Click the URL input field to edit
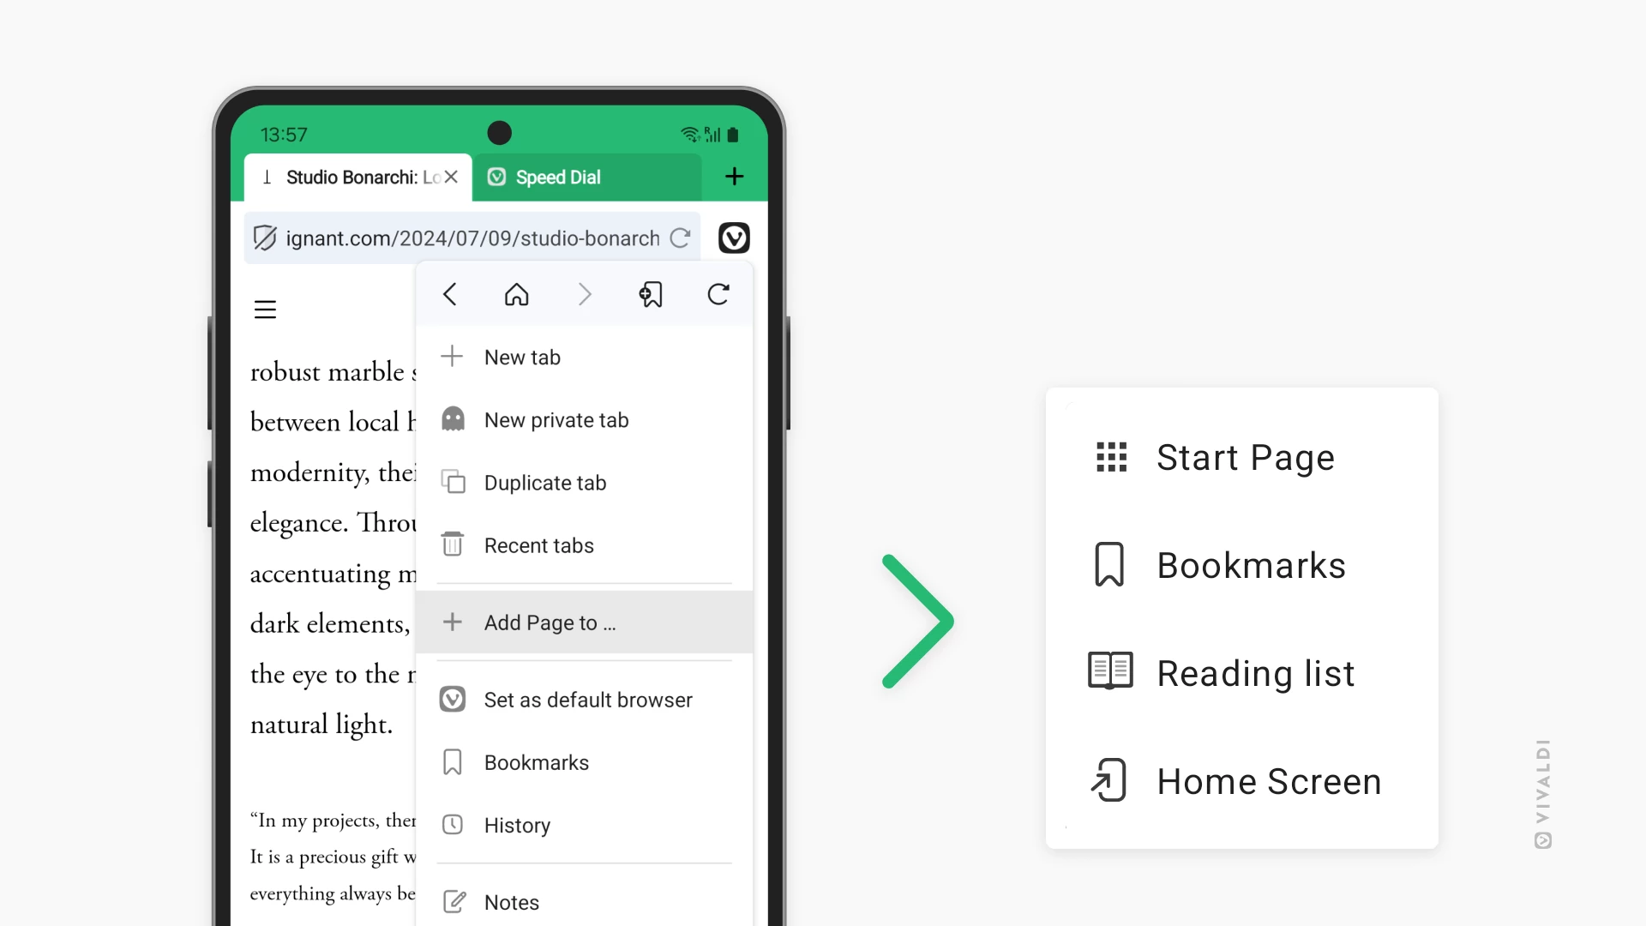1646x926 pixels. pos(472,238)
